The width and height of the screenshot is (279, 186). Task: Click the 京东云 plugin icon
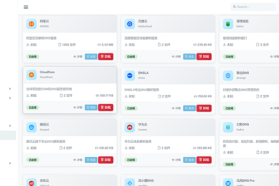point(32,182)
